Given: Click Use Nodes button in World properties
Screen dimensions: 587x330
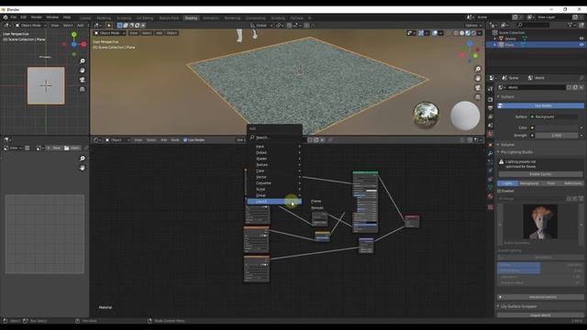Looking at the screenshot, I should [x=540, y=106].
